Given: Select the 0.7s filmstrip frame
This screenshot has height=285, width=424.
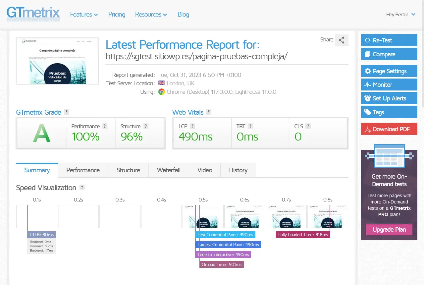Looking at the screenshot, I should pos(286,216).
